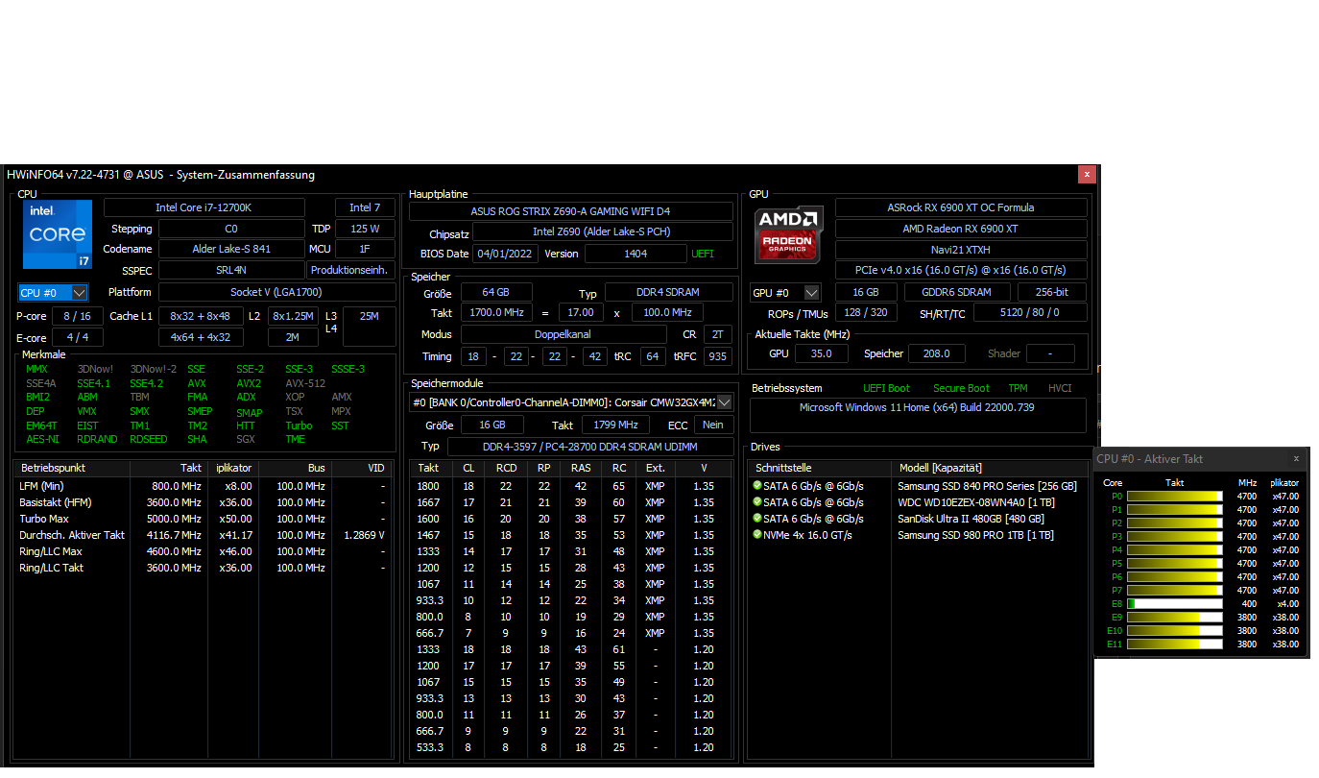This screenshot has height=778, width=1319.
Task: Open the CPU #0 selector dropdown
Action: (54, 292)
